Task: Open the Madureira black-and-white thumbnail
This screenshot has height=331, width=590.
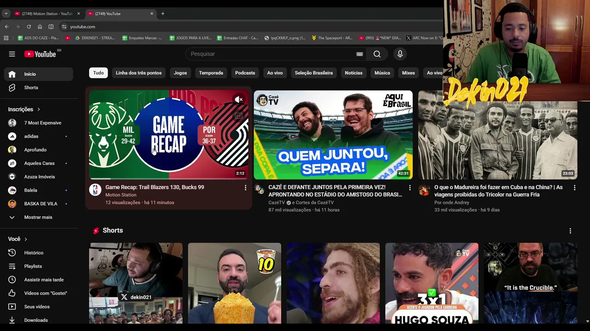Action: (x=498, y=135)
